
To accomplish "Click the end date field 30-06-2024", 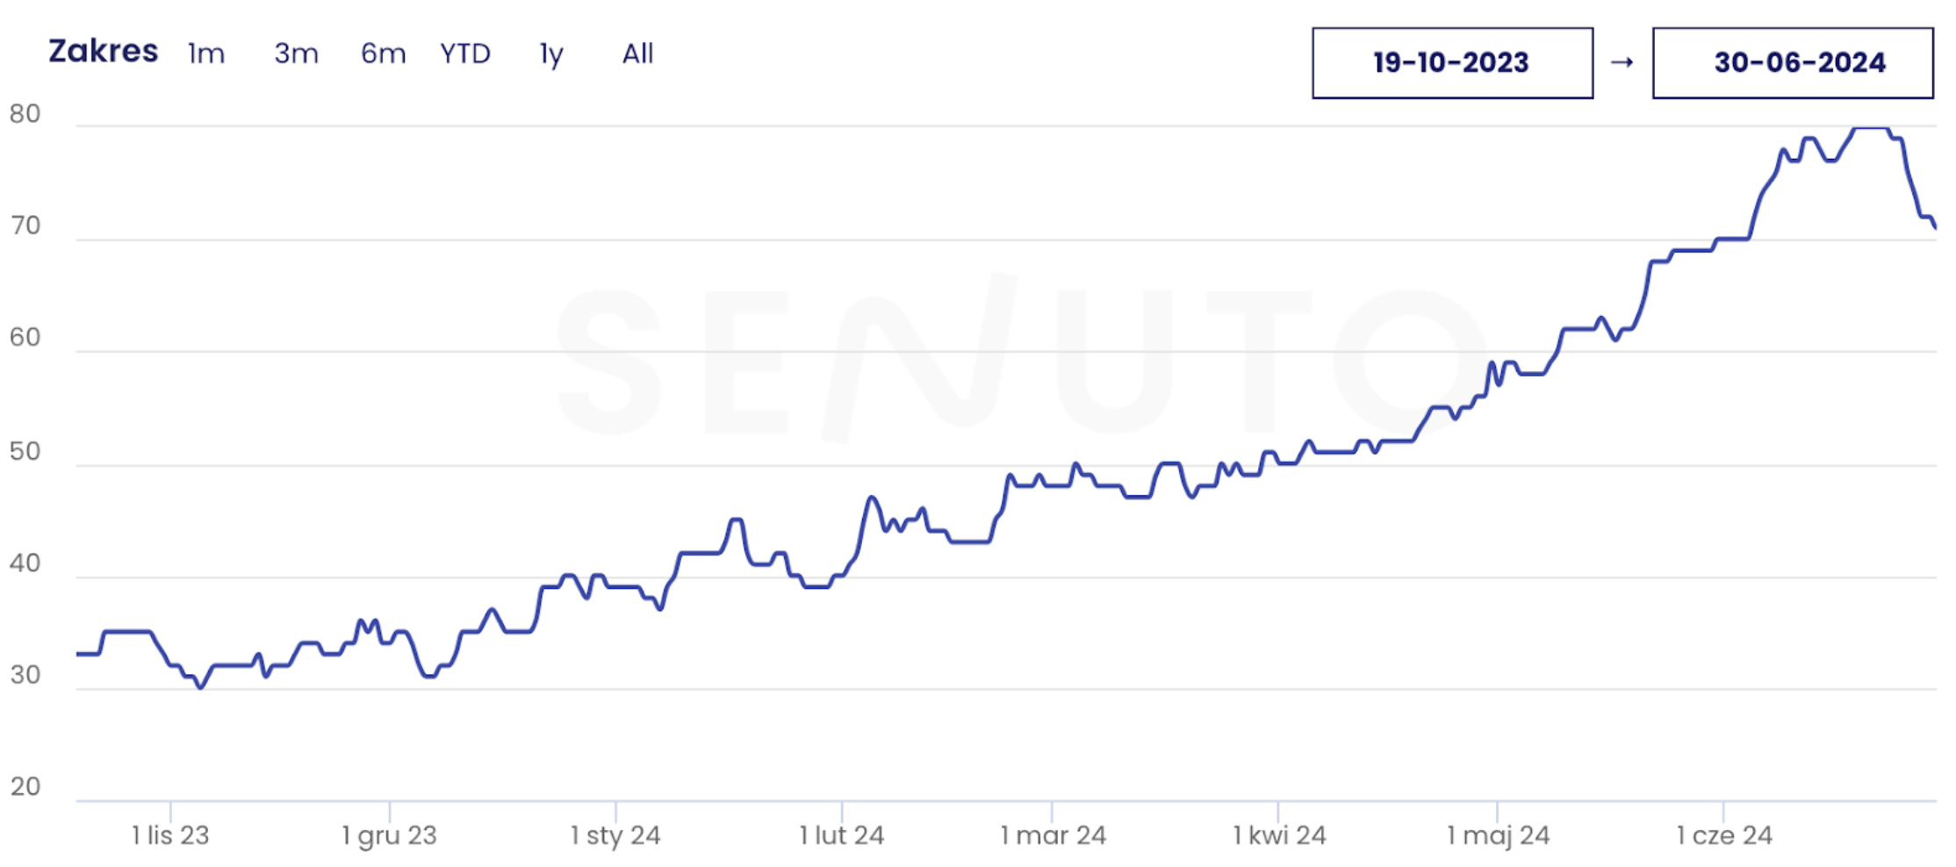I will [1793, 63].
